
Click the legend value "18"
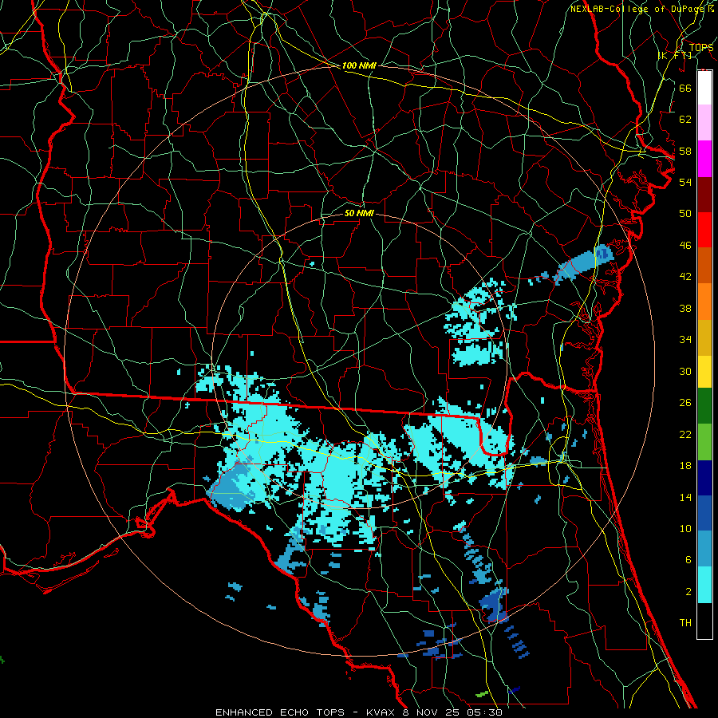pos(685,466)
